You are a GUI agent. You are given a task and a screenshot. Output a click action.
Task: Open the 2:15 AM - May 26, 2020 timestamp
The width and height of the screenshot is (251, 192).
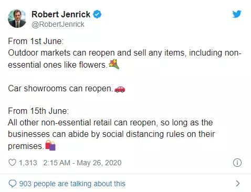82,163
